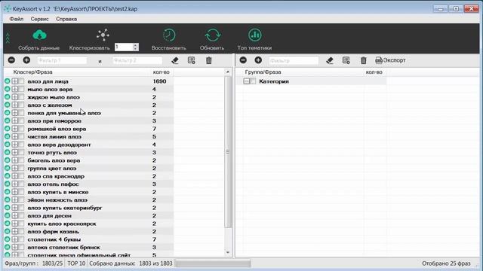Tick checkbox for столетник 4 буквы

click(x=21, y=239)
